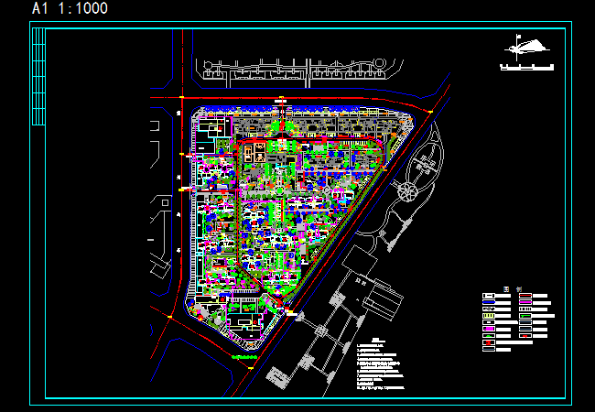Select the red-bordered central building block
This screenshot has height=412, width=595.
(257, 151)
